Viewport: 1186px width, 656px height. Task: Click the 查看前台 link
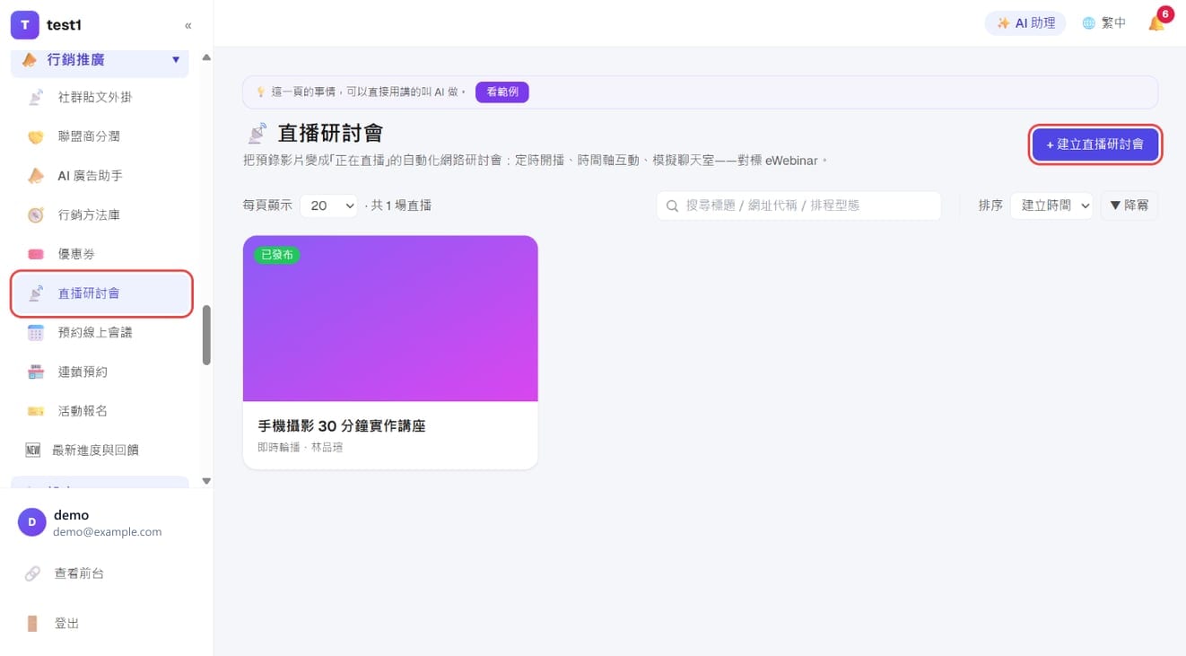pyautogui.click(x=79, y=573)
